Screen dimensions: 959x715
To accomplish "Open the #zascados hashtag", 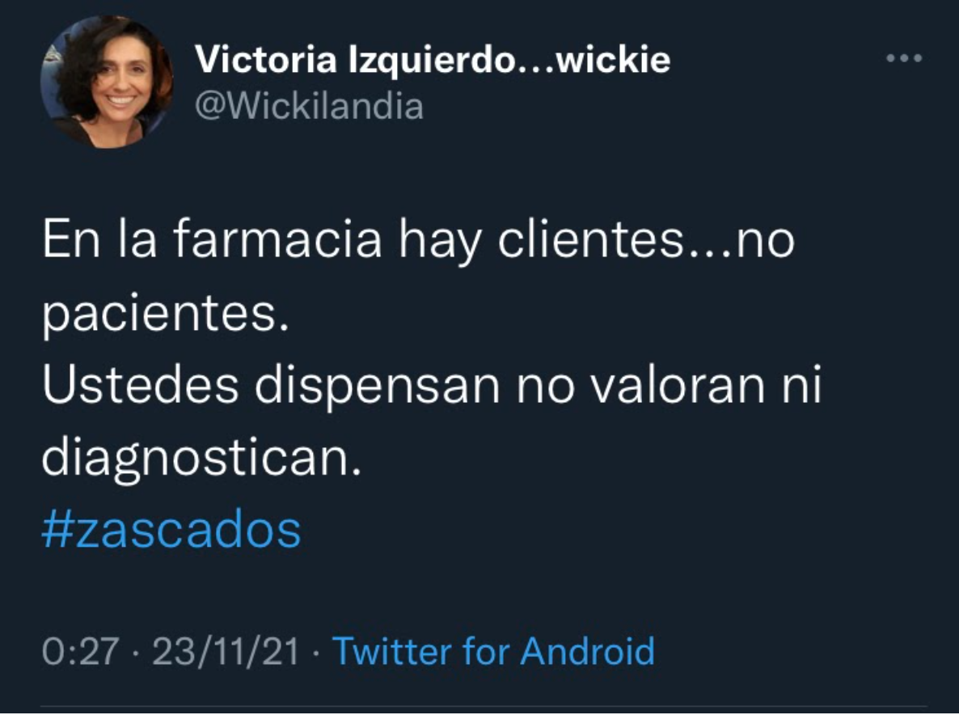I will click(x=171, y=530).
